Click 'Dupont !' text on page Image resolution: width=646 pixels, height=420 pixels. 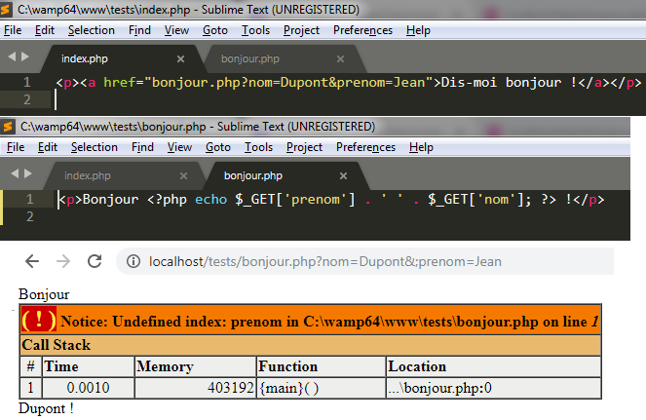tap(46, 408)
